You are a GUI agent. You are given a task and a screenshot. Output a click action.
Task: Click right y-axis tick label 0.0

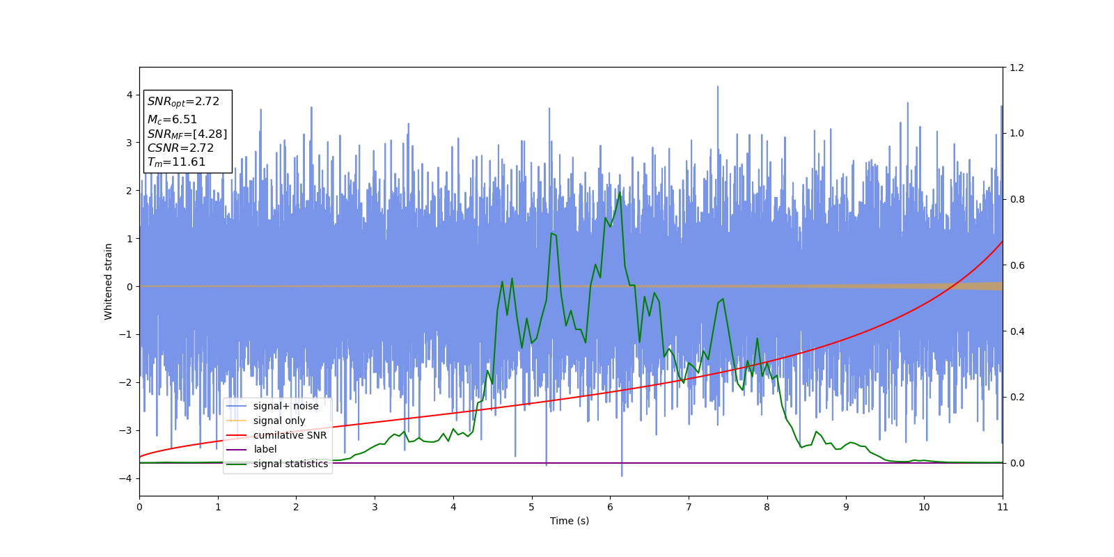point(1017,463)
